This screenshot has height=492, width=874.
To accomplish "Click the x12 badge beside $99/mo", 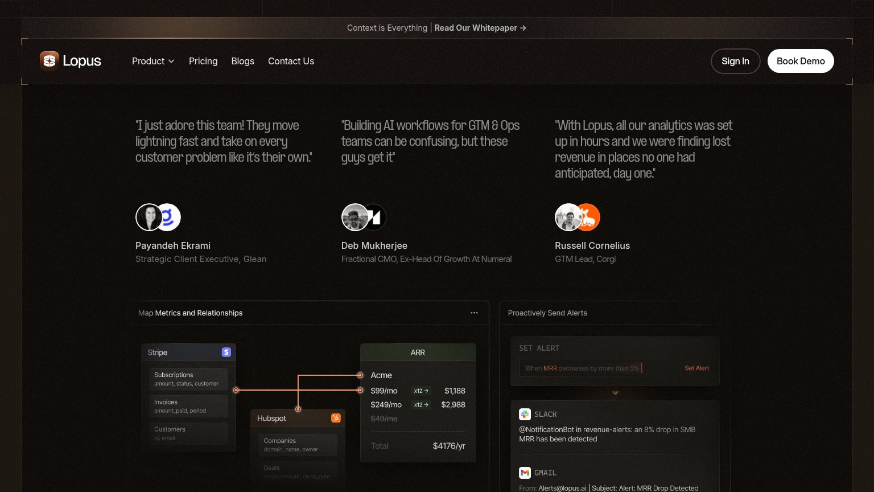I will tap(421, 391).
